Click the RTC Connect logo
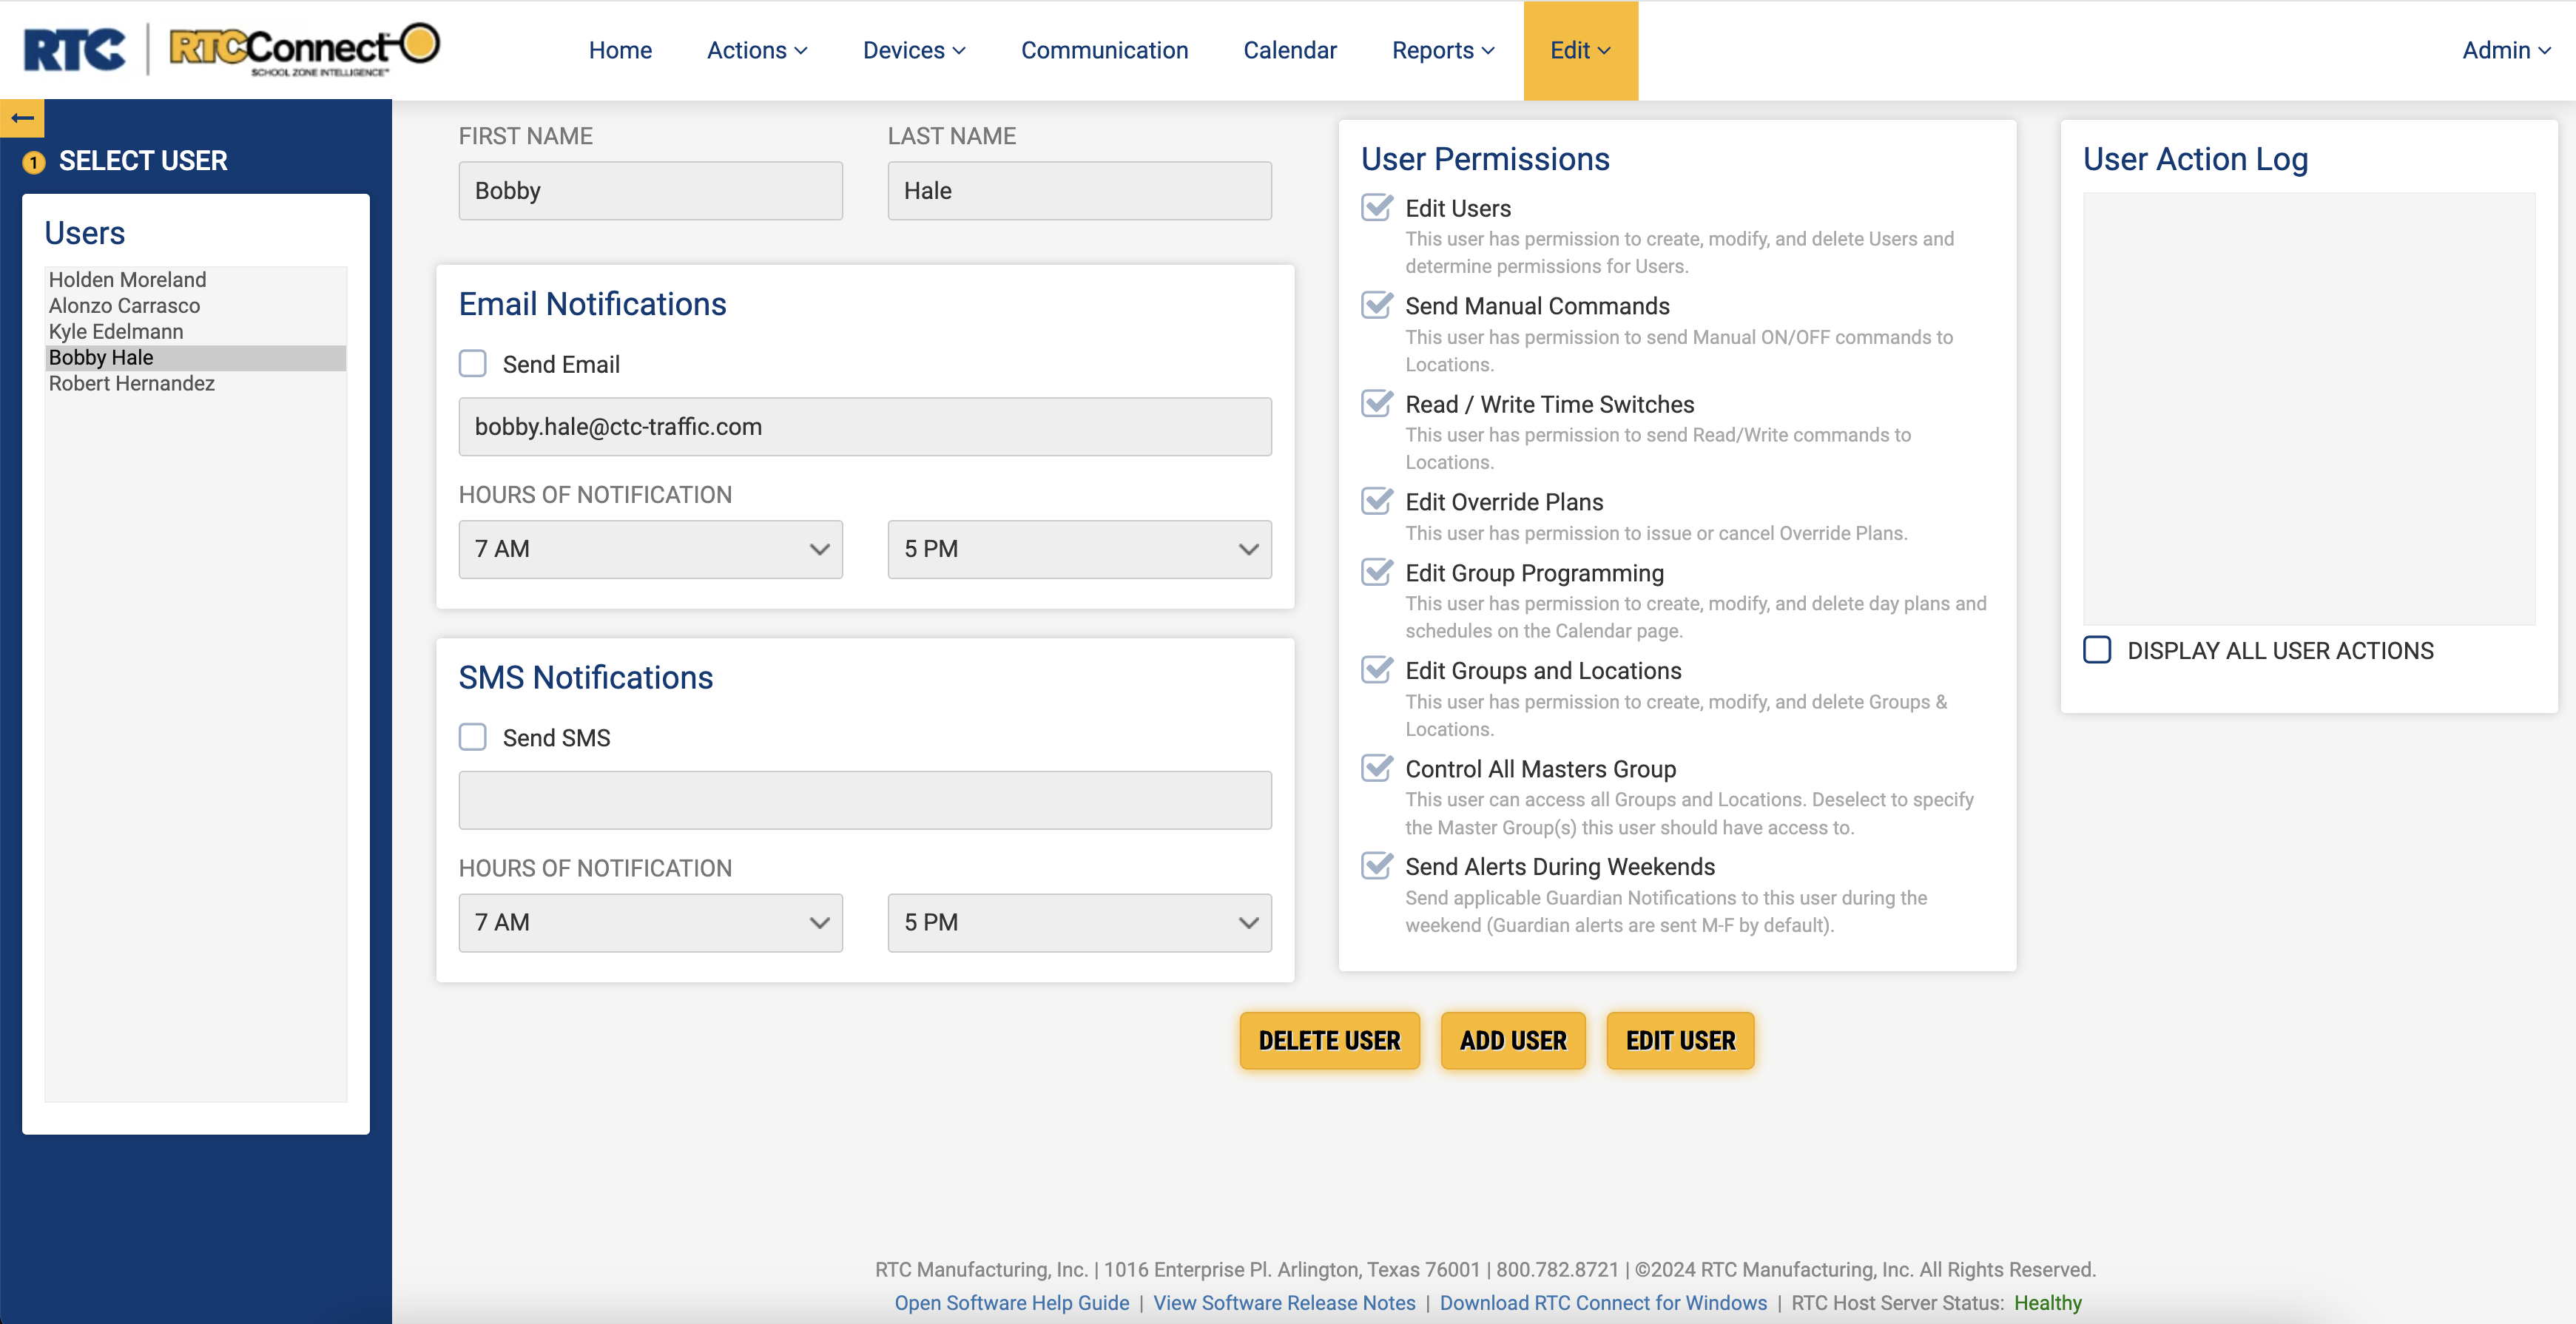This screenshot has width=2576, height=1324. point(304,49)
